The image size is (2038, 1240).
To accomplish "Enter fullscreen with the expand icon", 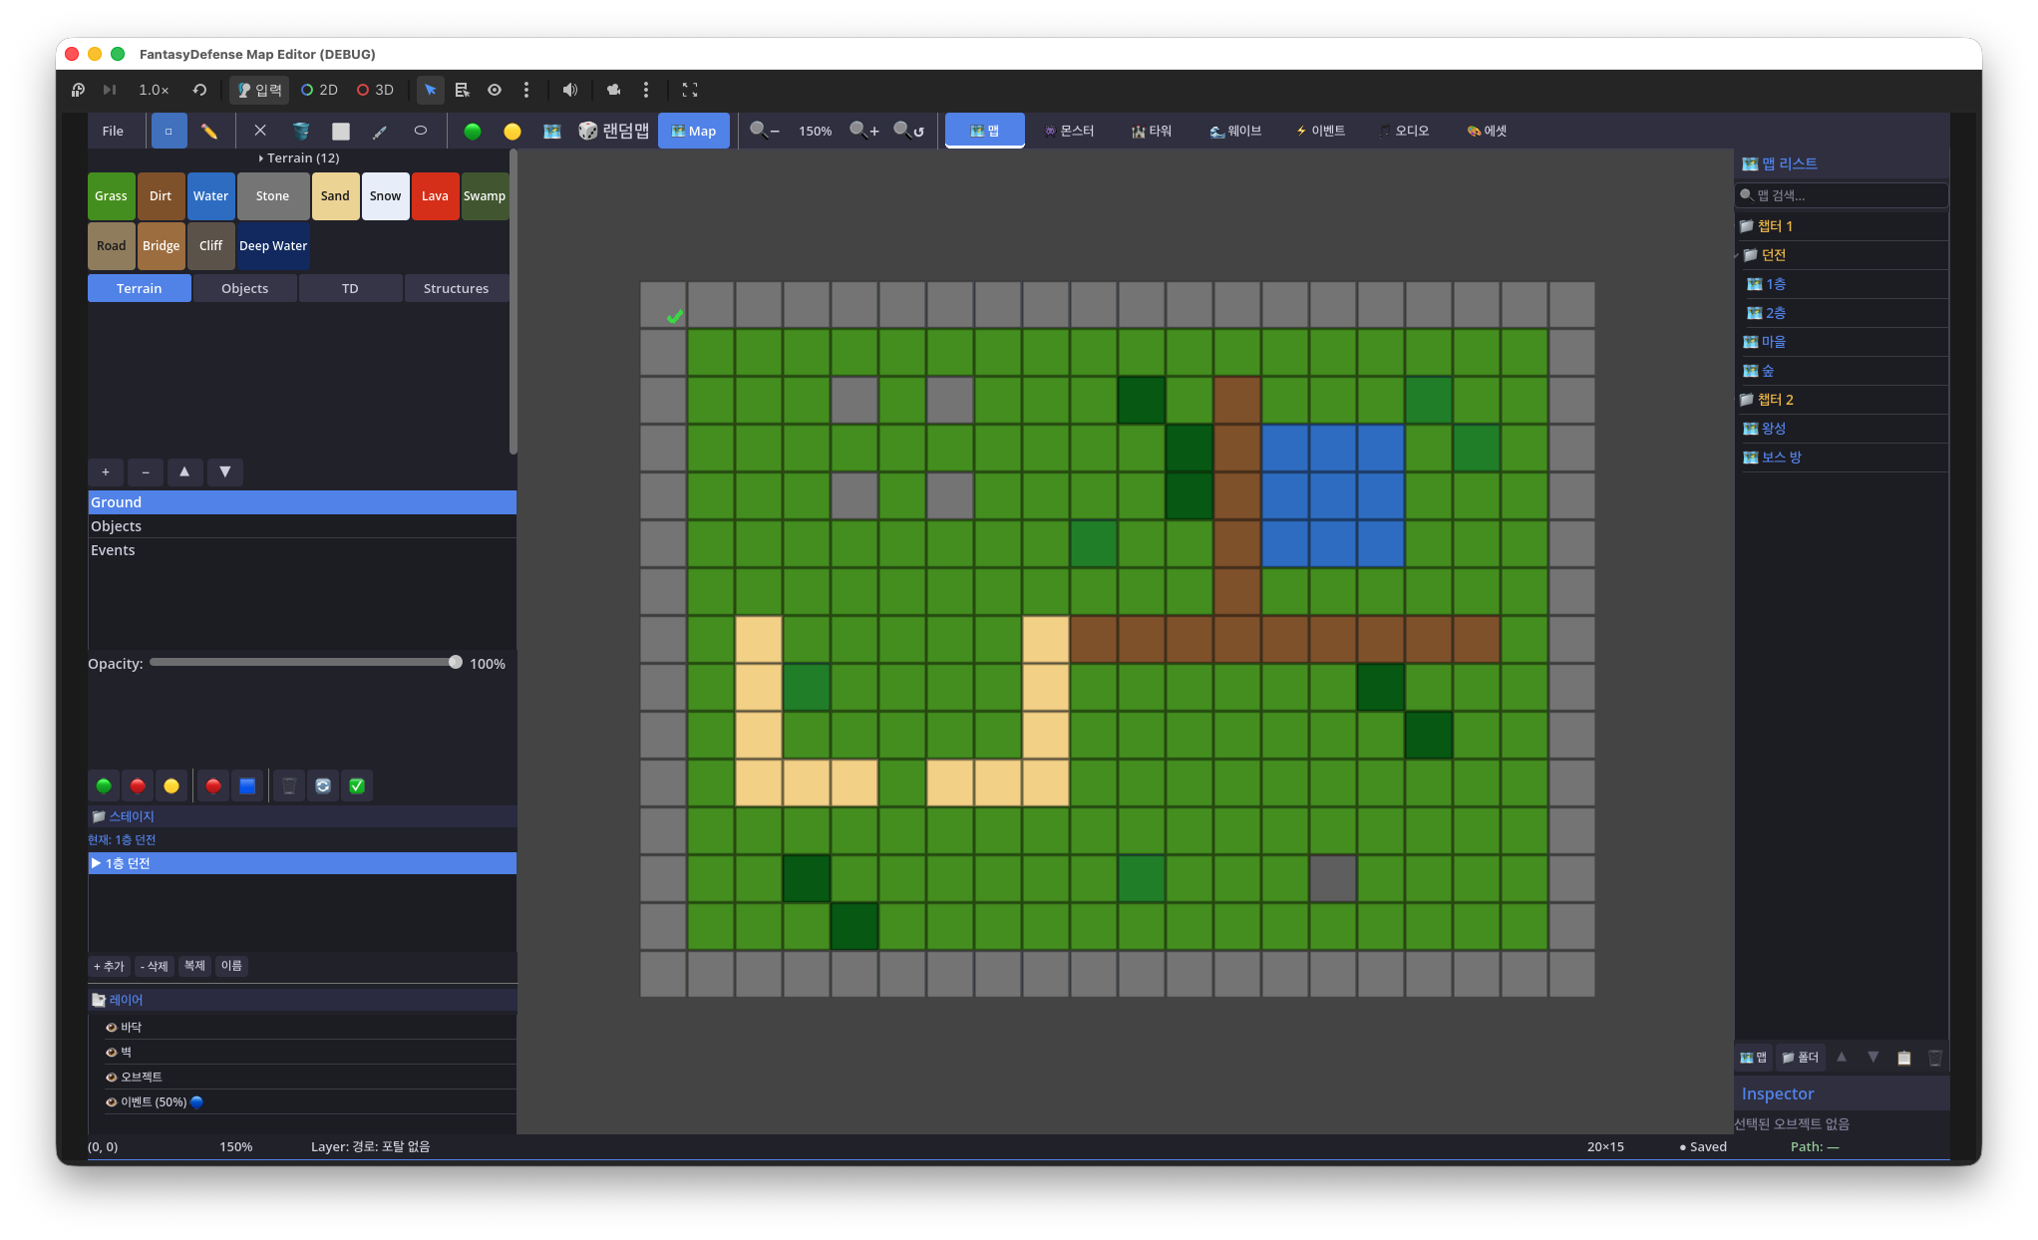I will [x=690, y=90].
